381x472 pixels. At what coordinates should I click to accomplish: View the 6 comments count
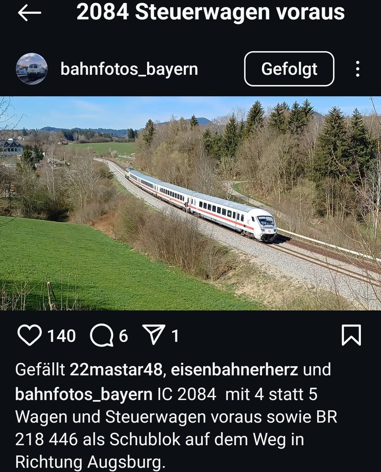(x=123, y=336)
